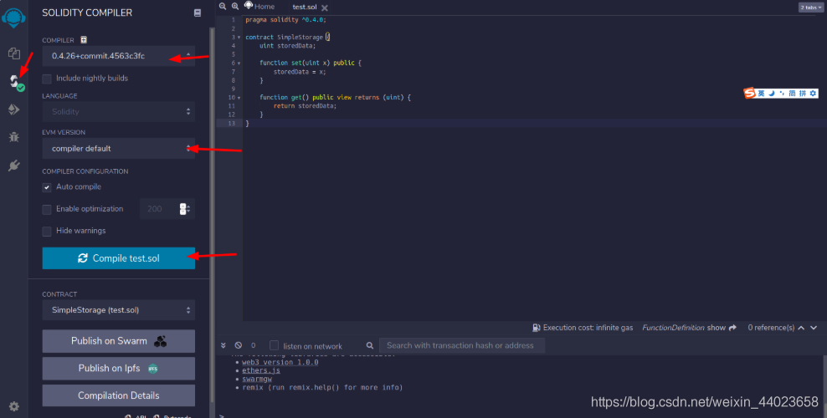Open the Solidity compiler sidebar icon
Viewport: 827px width, 418px height.
pyautogui.click(x=15, y=82)
